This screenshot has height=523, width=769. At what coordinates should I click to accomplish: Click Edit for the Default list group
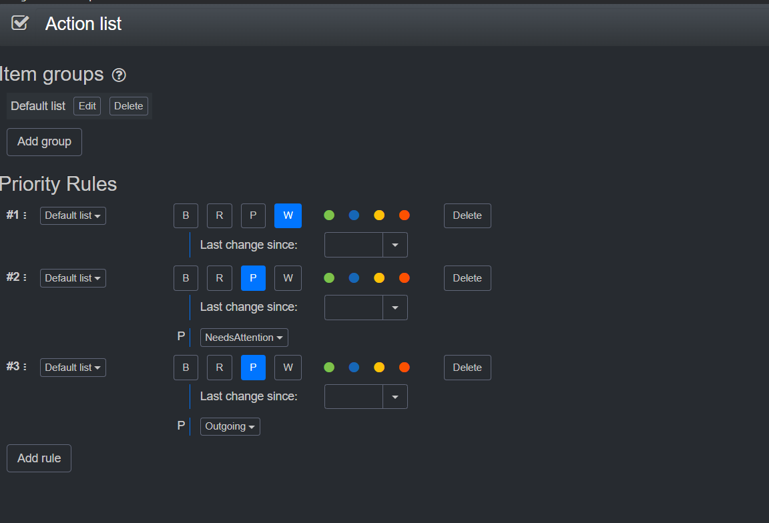click(87, 106)
